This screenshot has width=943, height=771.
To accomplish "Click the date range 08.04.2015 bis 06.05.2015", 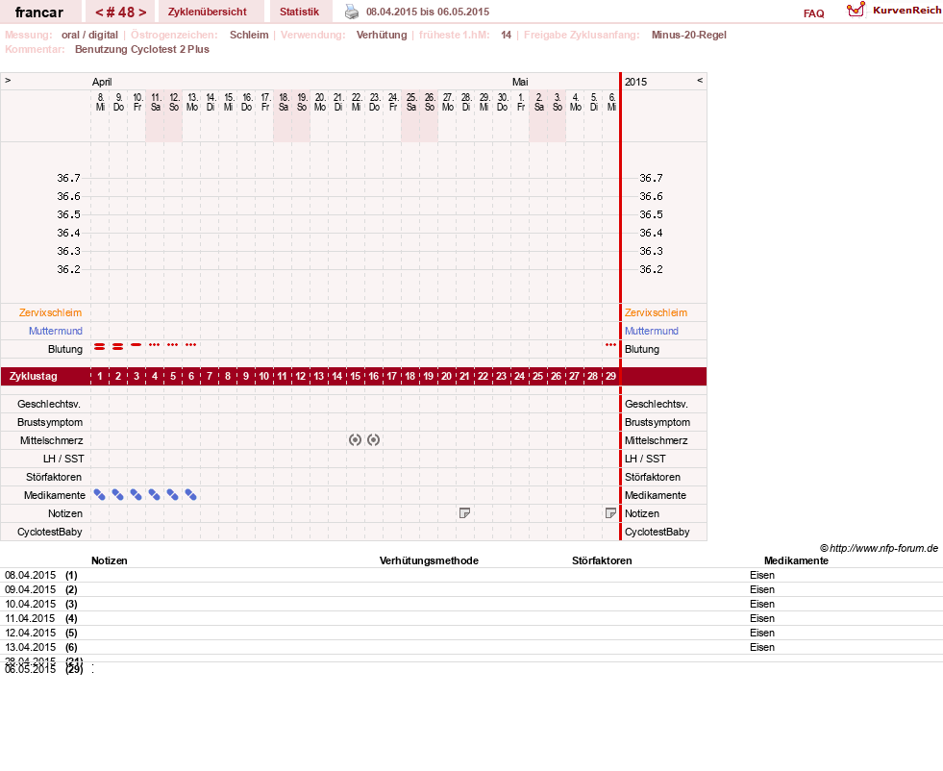I will tap(428, 12).
